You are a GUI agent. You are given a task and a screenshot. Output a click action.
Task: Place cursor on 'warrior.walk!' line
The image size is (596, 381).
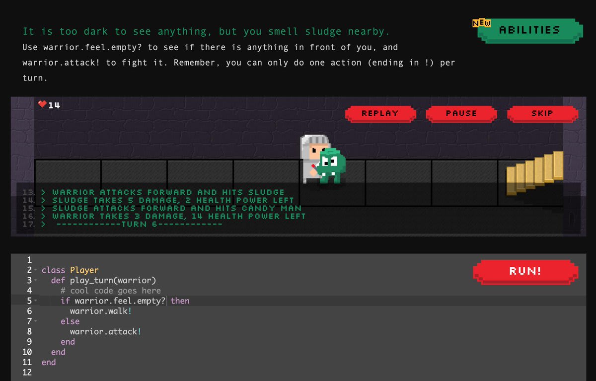[101, 311]
